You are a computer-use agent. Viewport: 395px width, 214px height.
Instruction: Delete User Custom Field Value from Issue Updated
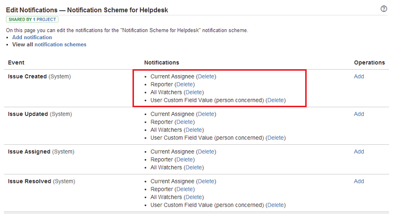275,138
